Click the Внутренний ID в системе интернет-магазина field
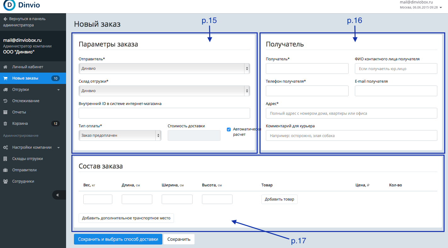This screenshot has height=248, width=448. 164,113
